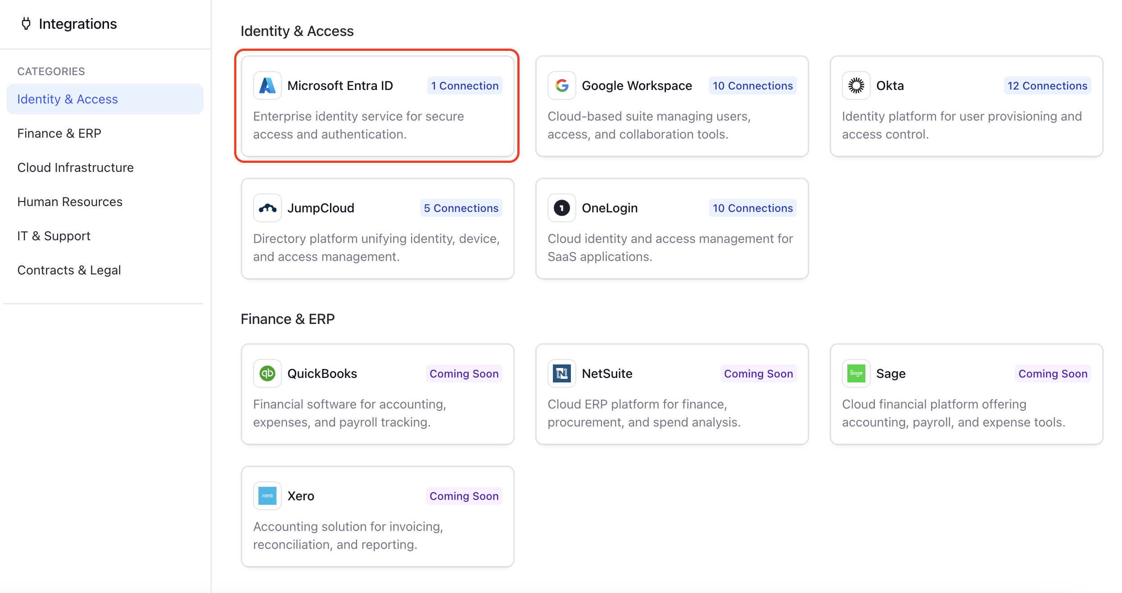
Task: Click JumpCloud '5 Connections' badge
Action: pyautogui.click(x=461, y=208)
